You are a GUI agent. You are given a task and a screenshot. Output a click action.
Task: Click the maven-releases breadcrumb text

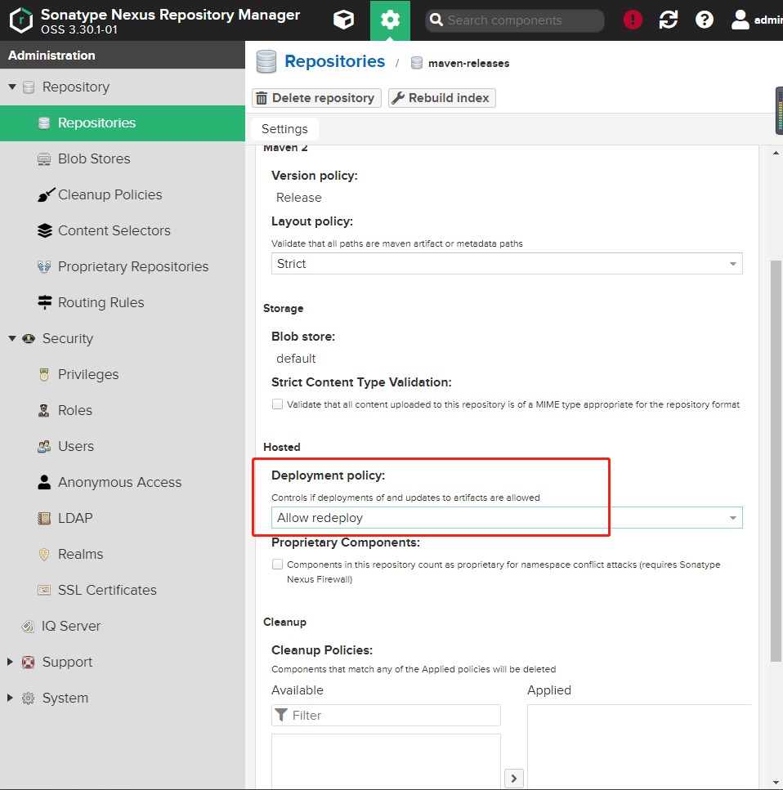(468, 64)
